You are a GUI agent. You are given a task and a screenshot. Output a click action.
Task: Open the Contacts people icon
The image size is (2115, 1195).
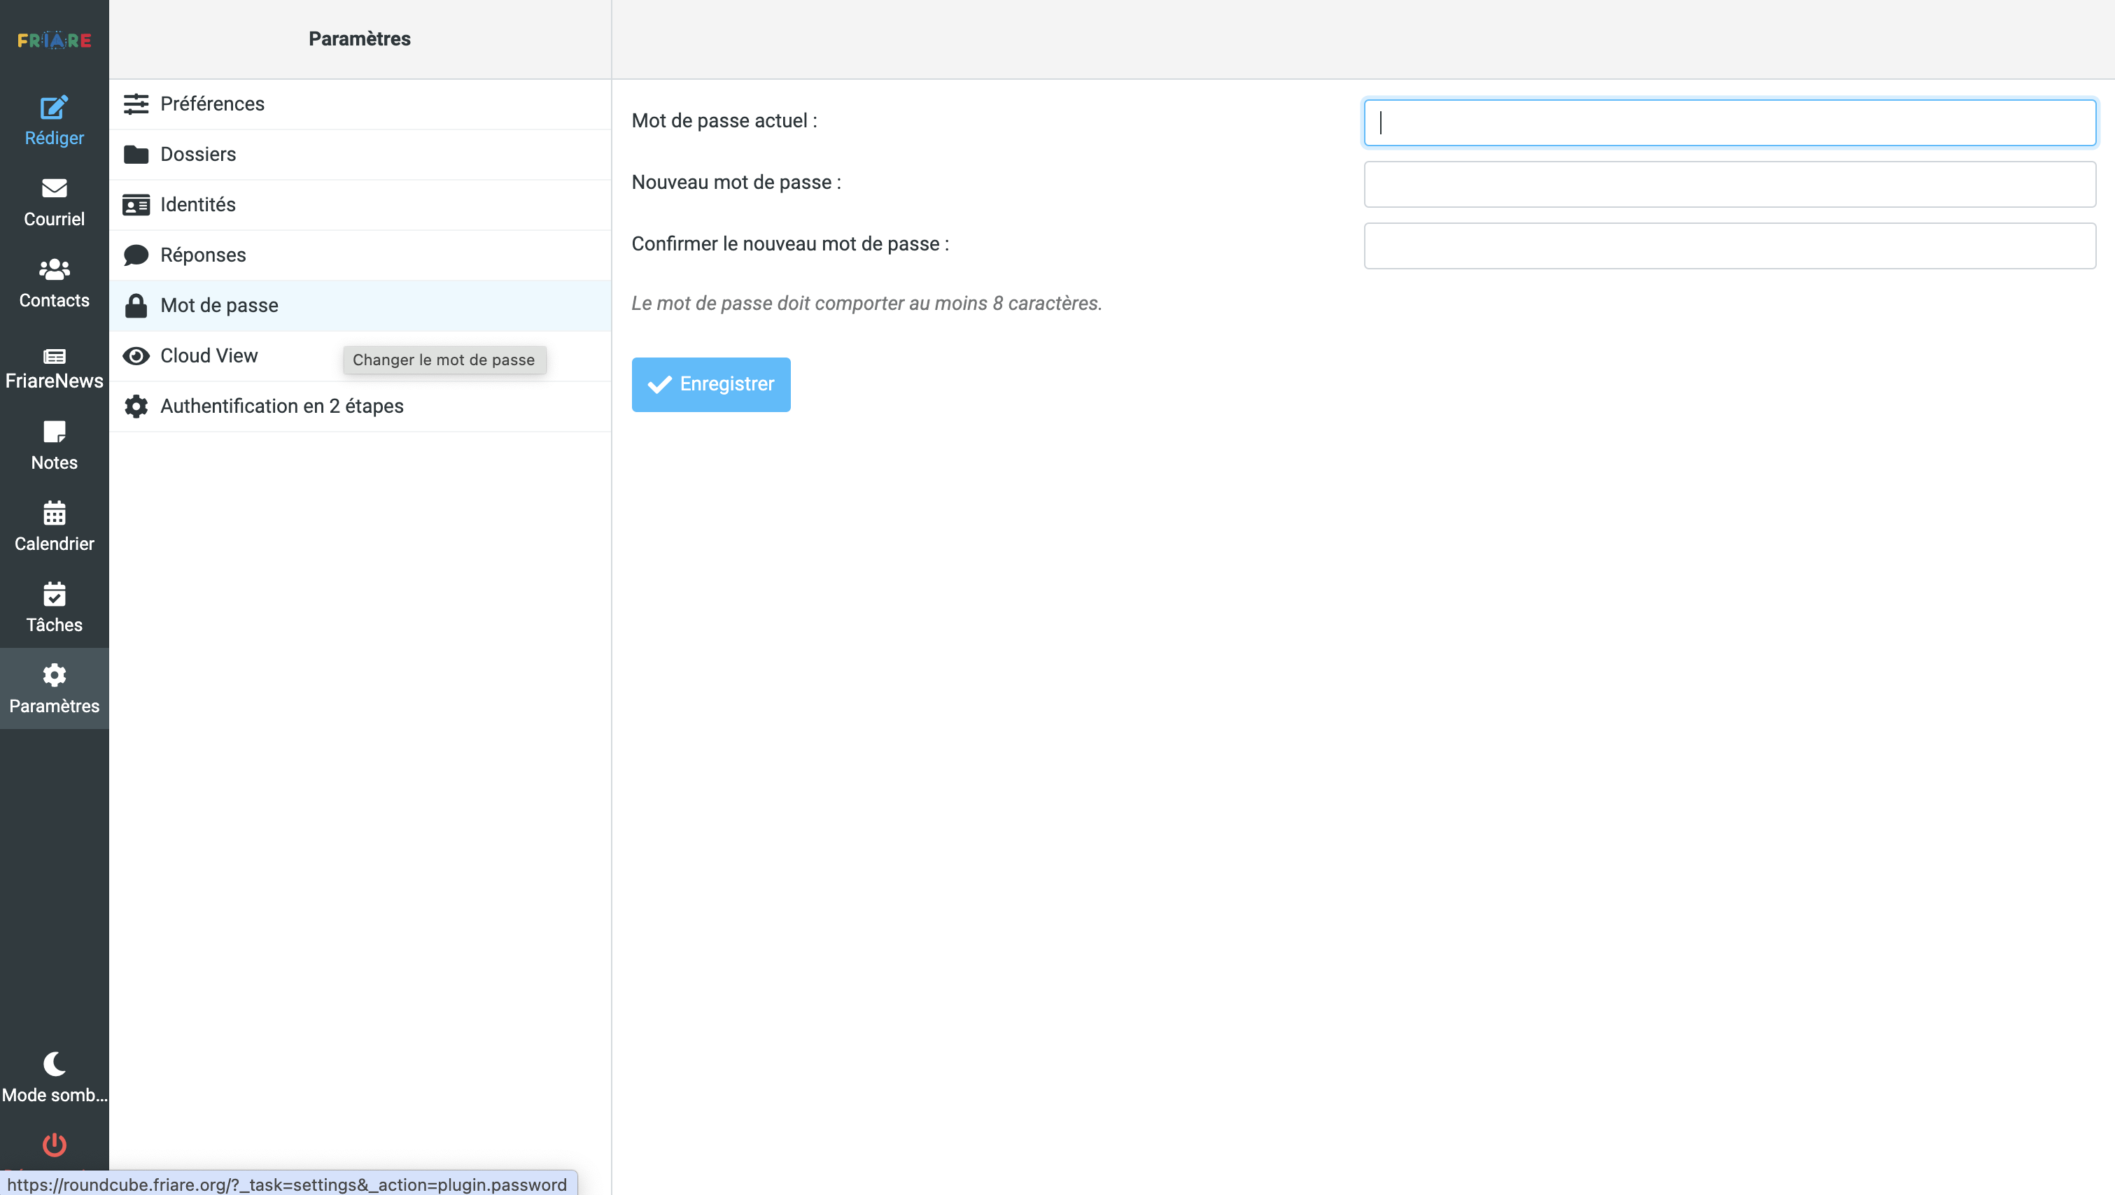pos(54,269)
